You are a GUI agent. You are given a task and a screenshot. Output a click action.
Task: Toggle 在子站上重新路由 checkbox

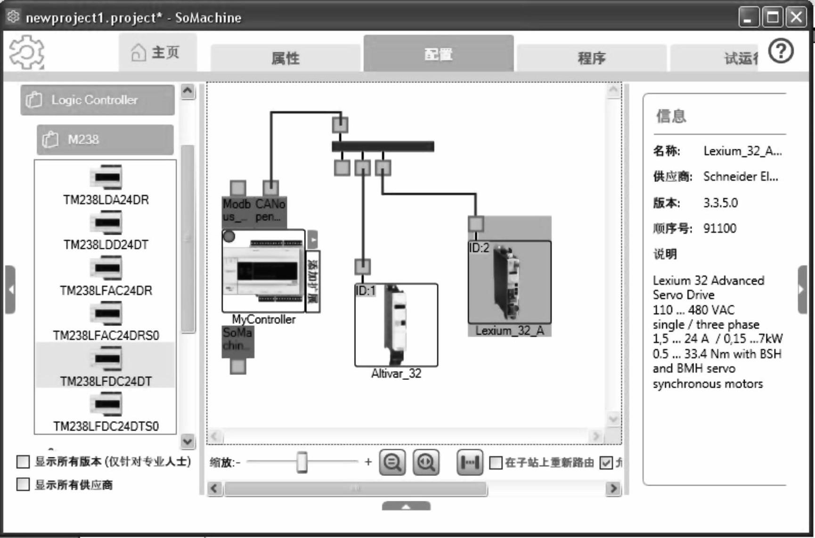pyautogui.click(x=496, y=463)
